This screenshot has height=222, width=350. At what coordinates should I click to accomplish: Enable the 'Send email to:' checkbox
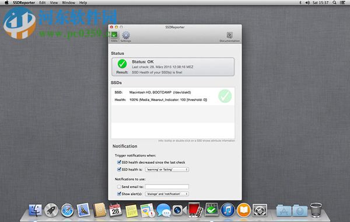click(x=119, y=186)
